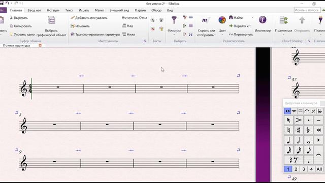This screenshot has width=325, height=183.
Task: Click Транспонирование партитуры button
Action: pos(95,34)
